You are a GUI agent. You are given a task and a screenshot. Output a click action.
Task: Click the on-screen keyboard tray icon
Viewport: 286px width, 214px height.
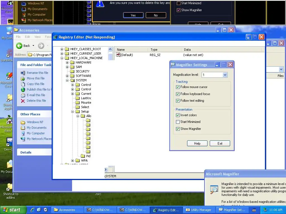[254, 210]
